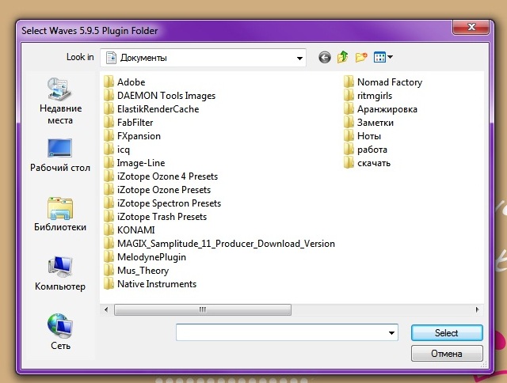Screen dimensions: 507x383
Task: Open Библиотеки in the places bar
Action: (59, 214)
